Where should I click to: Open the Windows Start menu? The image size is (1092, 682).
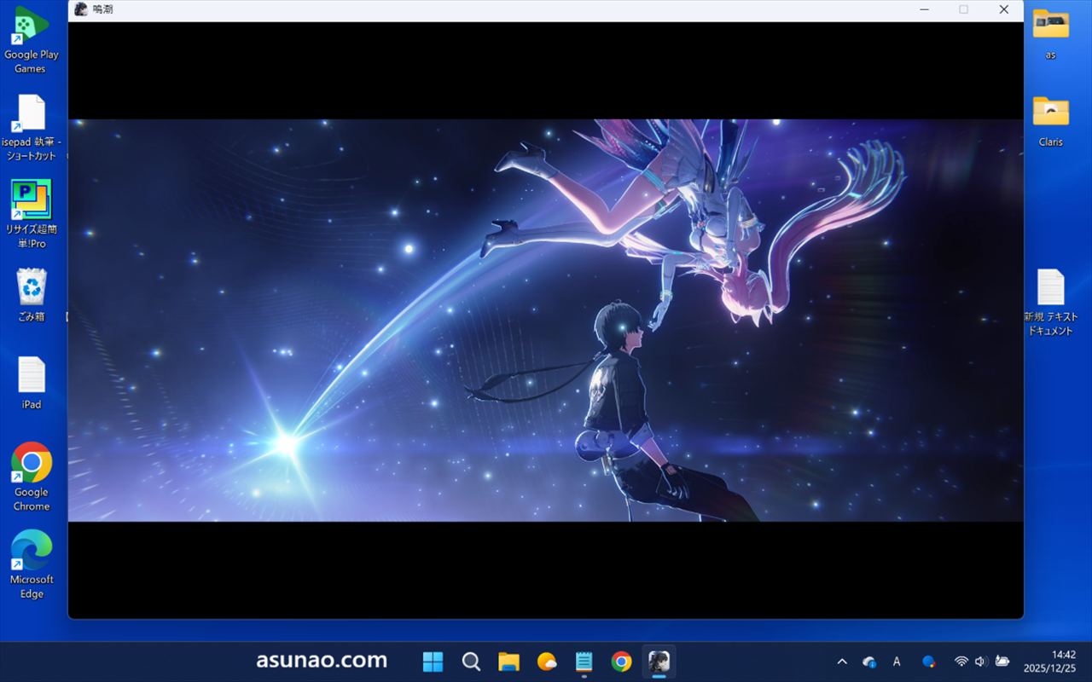(433, 662)
